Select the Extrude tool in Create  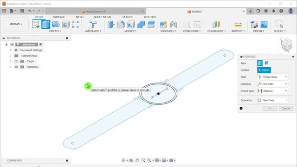(45, 25)
